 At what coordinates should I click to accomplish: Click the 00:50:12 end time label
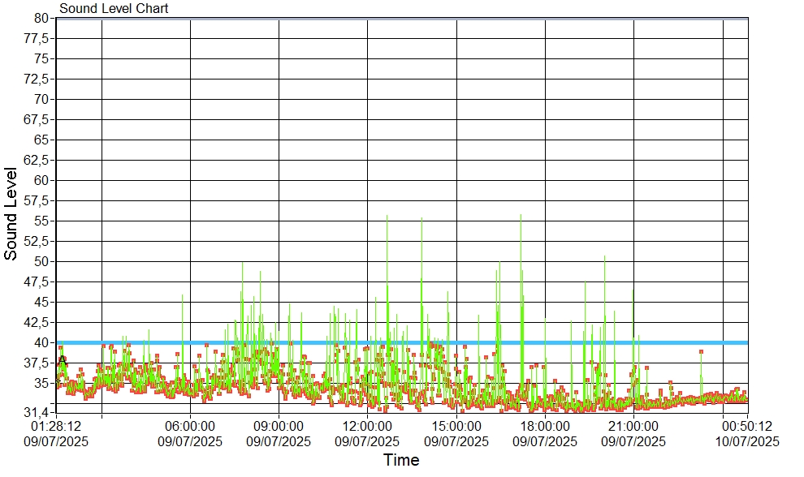click(x=747, y=425)
